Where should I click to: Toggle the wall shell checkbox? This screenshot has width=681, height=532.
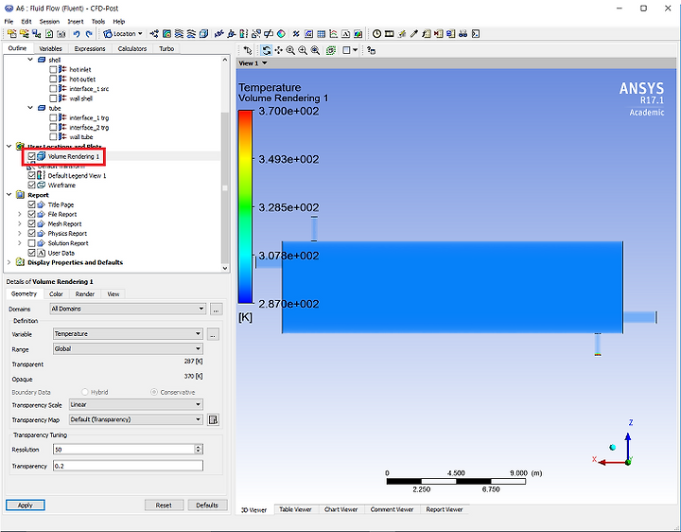pyautogui.click(x=53, y=98)
